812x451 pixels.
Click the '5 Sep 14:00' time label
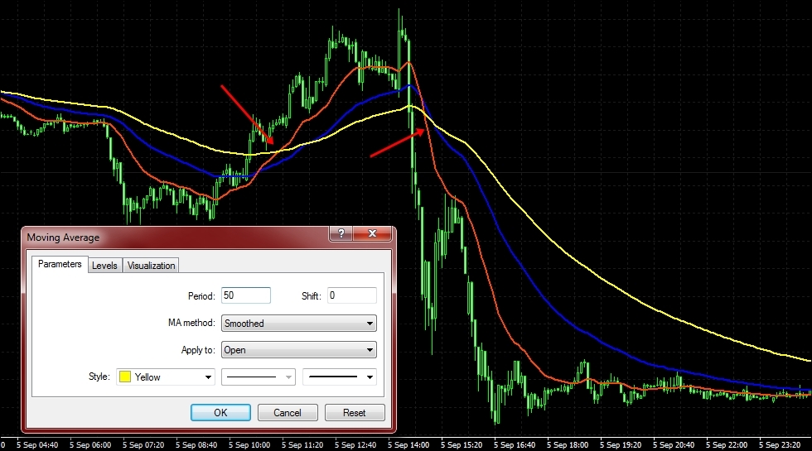408,445
